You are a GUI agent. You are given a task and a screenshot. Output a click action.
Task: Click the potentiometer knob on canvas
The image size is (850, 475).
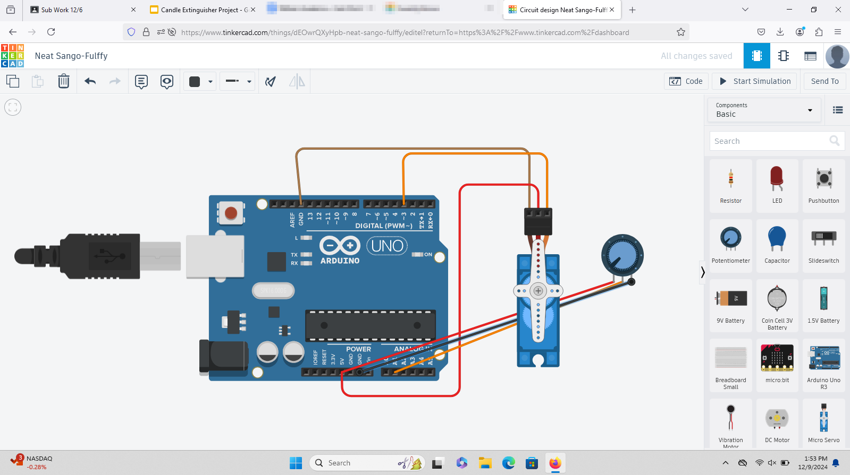coord(622,255)
